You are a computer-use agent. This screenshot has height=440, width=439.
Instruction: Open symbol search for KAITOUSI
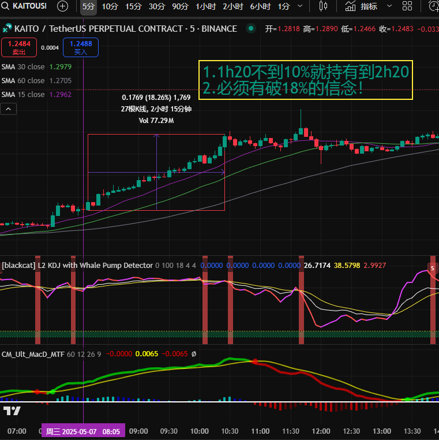pyautogui.click(x=24, y=6)
